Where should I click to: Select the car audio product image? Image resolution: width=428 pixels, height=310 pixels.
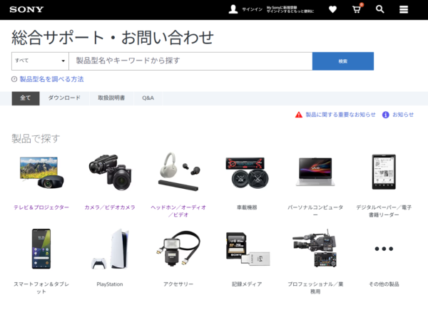tap(248, 172)
